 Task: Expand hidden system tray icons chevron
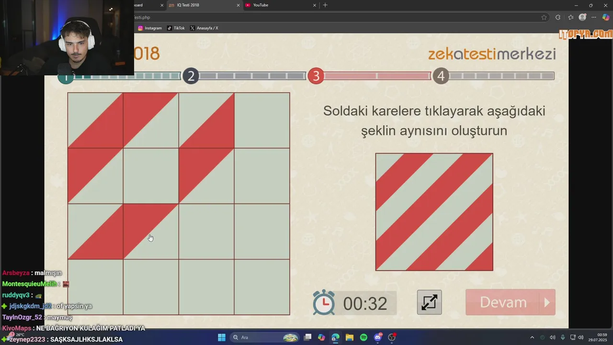pyautogui.click(x=532, y=337)
